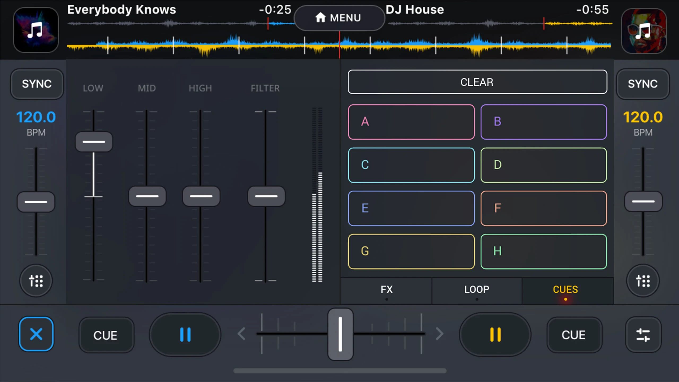Nudge crossfader with left chevron arrow

[242, 334]
